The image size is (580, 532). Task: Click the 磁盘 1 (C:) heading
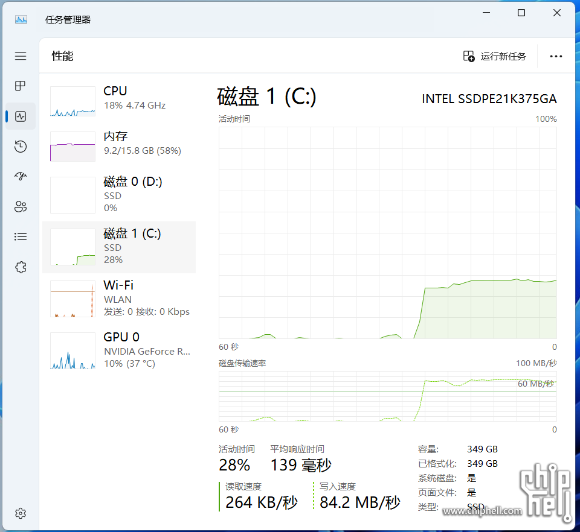pos(266,97)
